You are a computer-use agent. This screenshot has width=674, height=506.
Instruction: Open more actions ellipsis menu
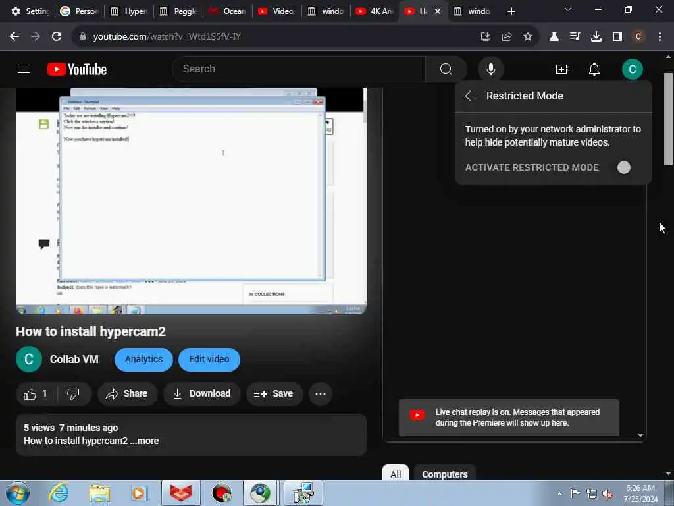(x=321, y=394)
